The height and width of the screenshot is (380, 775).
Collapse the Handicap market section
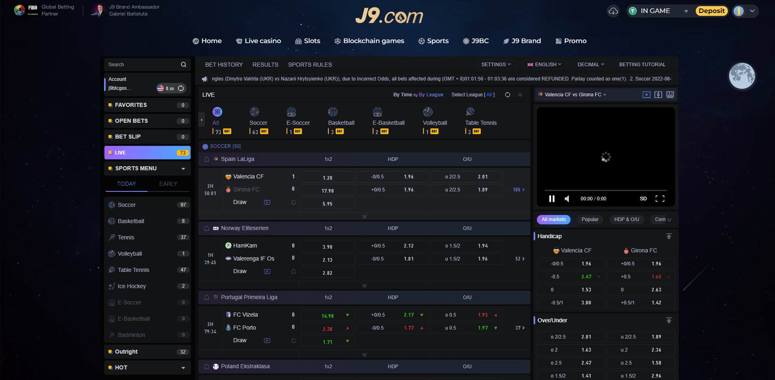pyautogui.click(x=669, y=236)
